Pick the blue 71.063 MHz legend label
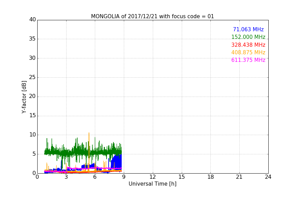 pos(248,29)
